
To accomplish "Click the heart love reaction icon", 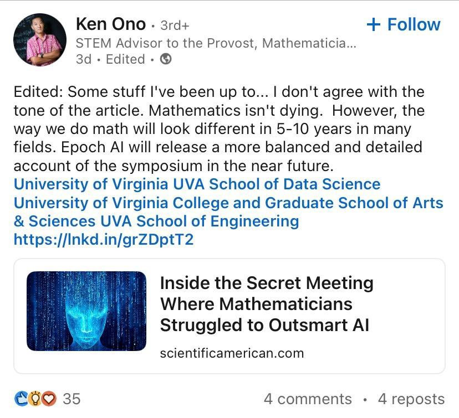I will [x=50, y=398].
